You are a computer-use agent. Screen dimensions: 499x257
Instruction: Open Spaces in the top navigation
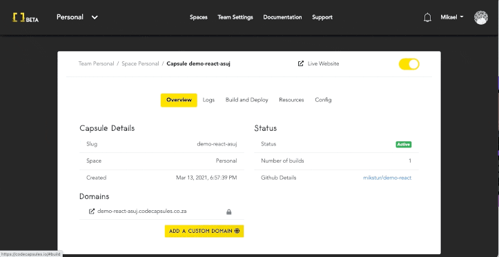[199, 17]
